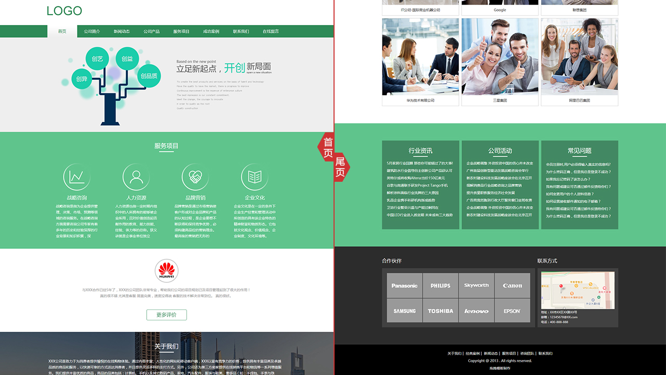
Task: Go to 成功案例 in the navigation bar
Action: 211,31
